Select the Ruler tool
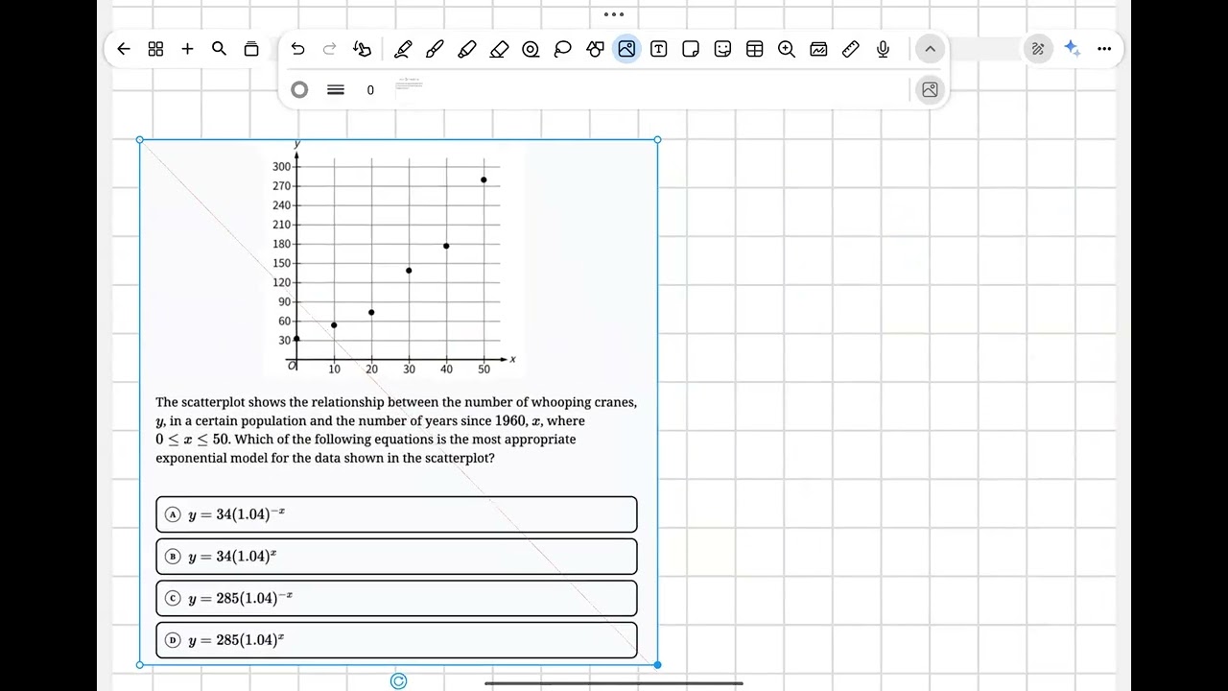This screenshot has width=1228, height=691. [x=851, y=49]
